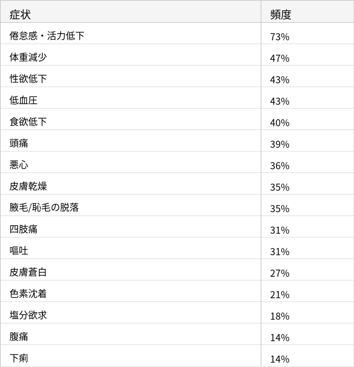This screenshot has height=367, width=354.
Task: Select the 性欲低下 symptom cell
Action: 28,79
